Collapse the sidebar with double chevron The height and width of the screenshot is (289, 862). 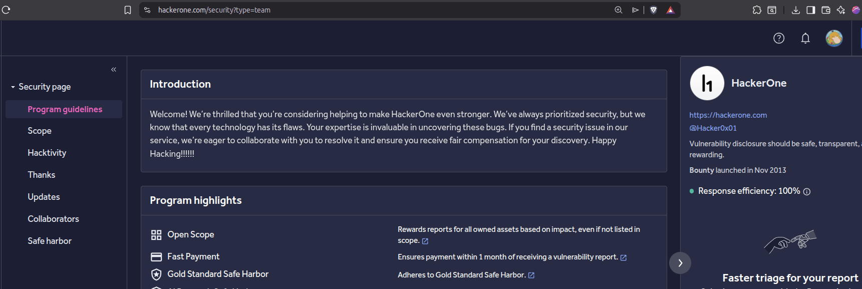point(114,70)
